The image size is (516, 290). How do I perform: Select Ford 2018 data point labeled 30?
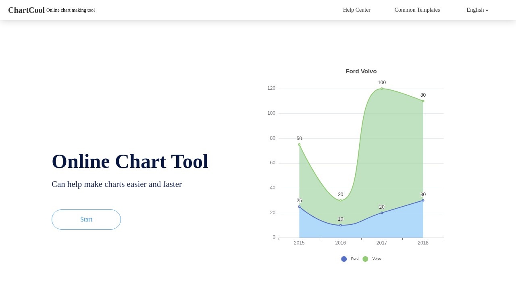tap(423, 200)
